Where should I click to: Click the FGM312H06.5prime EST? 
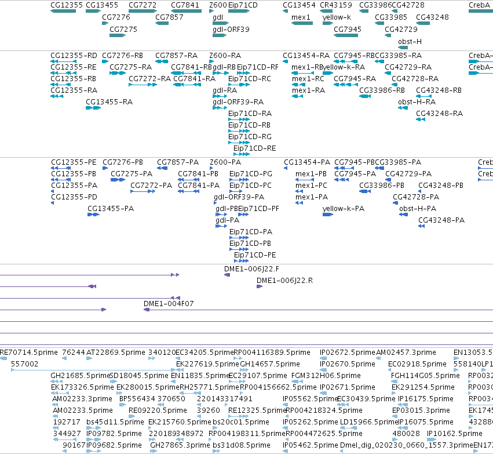click(x=297, y=382)
